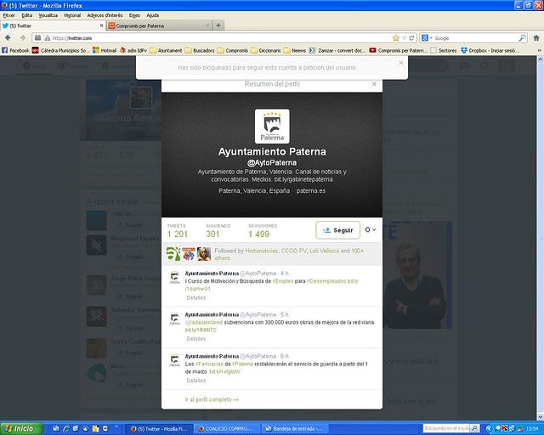Open the Historial menu in Firefox
The height and width of the screenshot is (435, 544).
[x=73, y=15]
